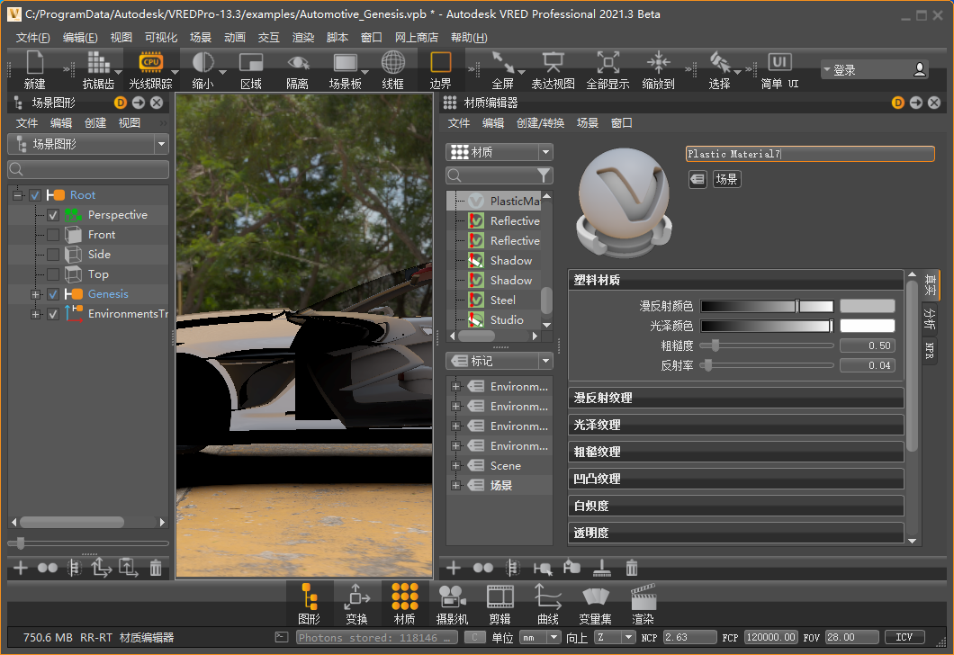Click the 光线跟踪 raytracing CPU icon
The image size is (954, 655).
149,62
